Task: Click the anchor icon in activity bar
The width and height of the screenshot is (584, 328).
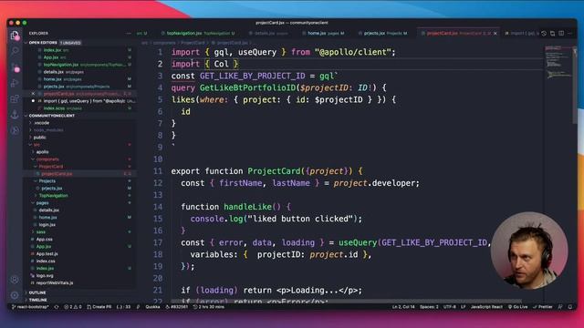Action: [x=15, y=114]
